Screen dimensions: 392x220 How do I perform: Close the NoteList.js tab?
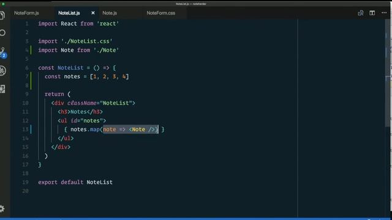click(x=93, y=13)
